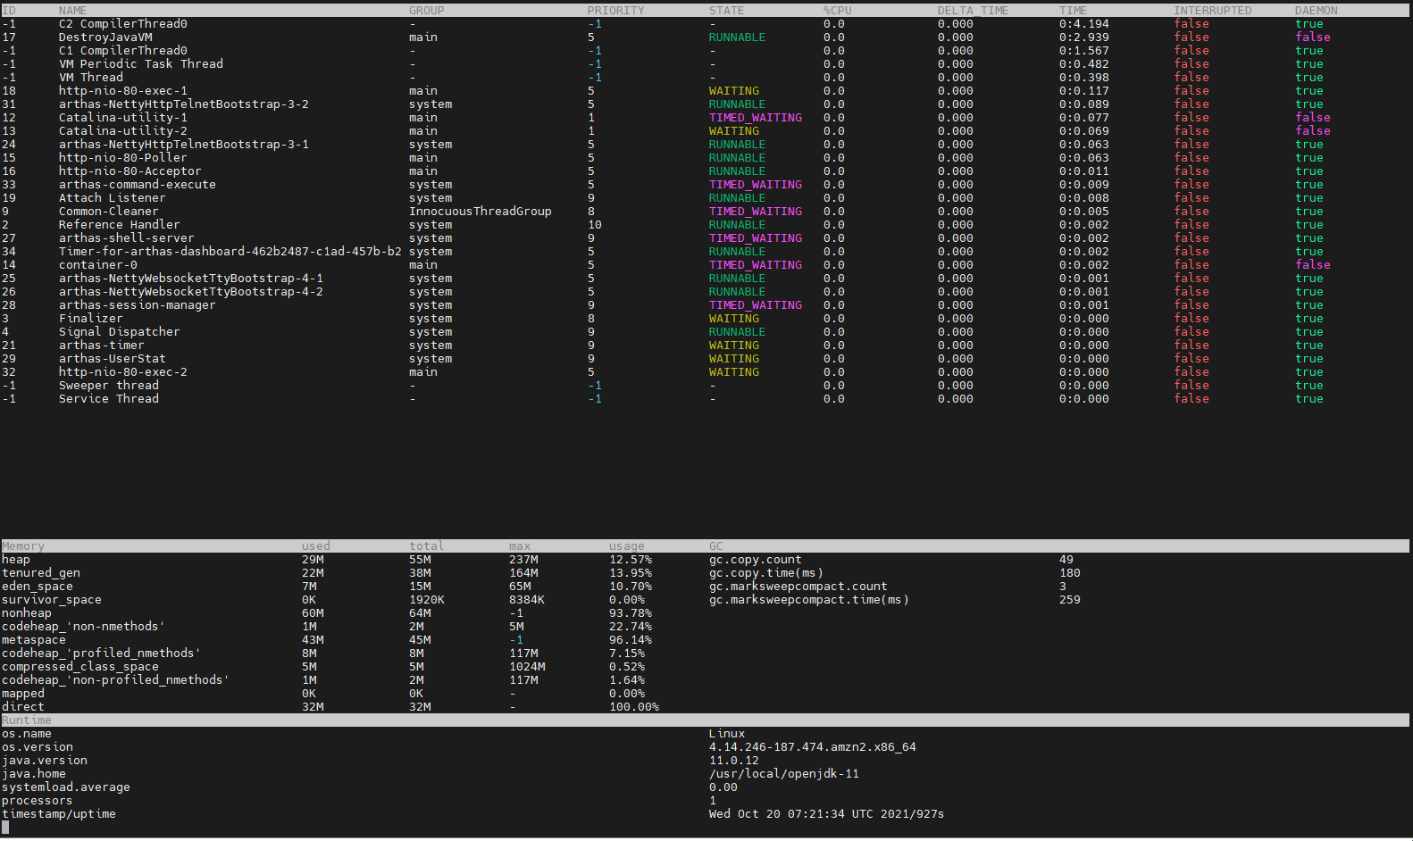Select the DestroyJavaVM thread name
The image size is (1413, 841).
point(105,37)
